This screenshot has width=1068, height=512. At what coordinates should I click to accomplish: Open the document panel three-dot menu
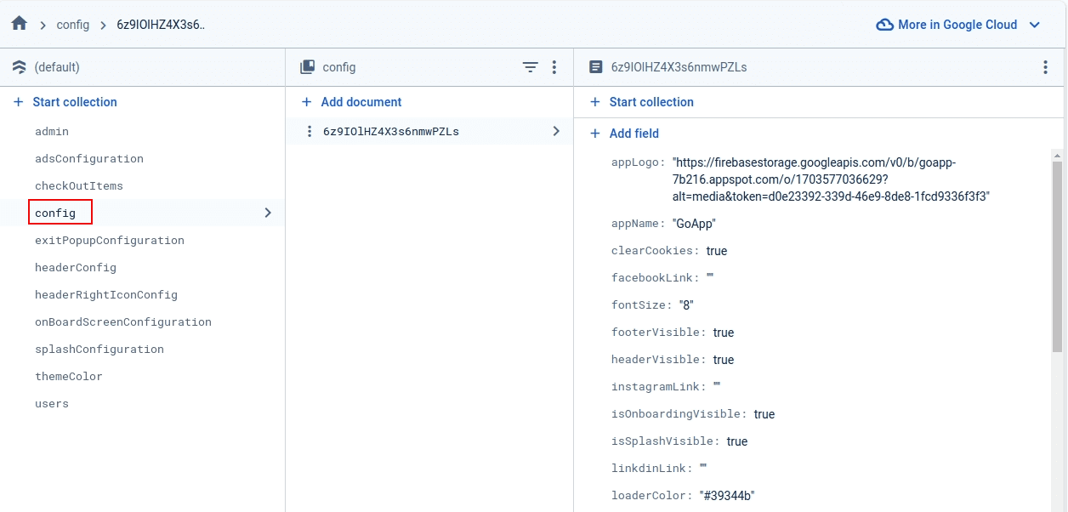(1045, 67)
